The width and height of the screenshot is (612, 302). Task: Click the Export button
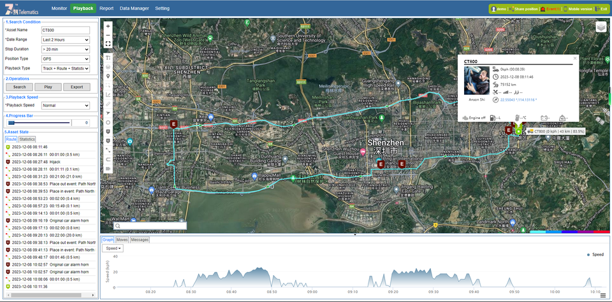coord(76,87)
